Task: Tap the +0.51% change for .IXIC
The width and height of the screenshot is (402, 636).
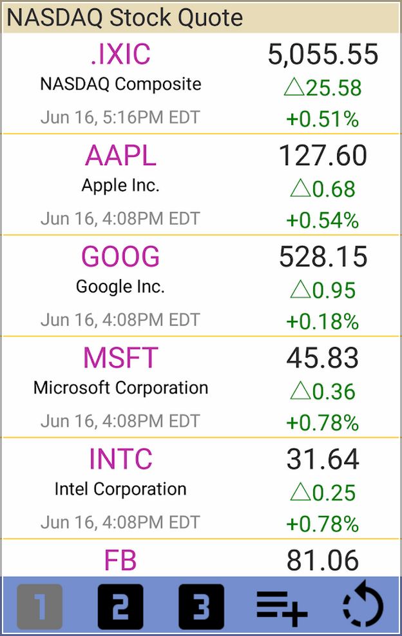Action: 323,119
